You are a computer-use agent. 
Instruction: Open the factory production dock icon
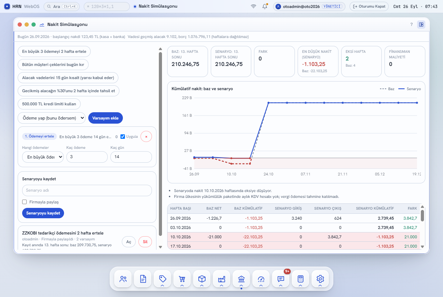[x=221, y=279]
